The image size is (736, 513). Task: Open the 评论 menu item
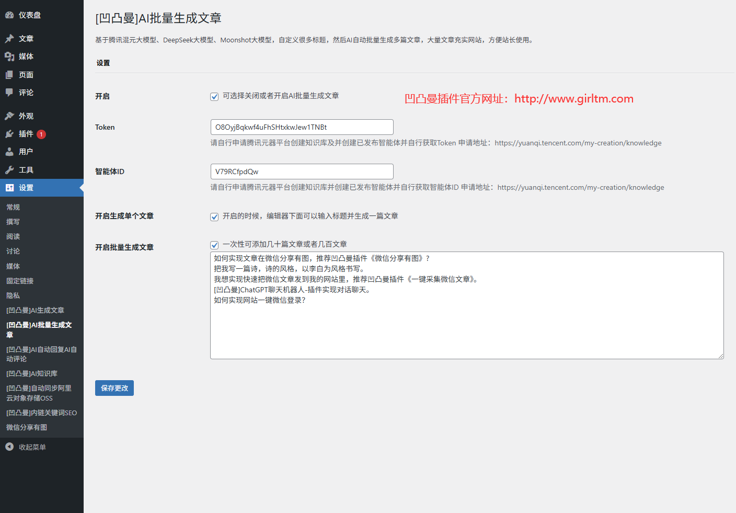click(42, 93)
